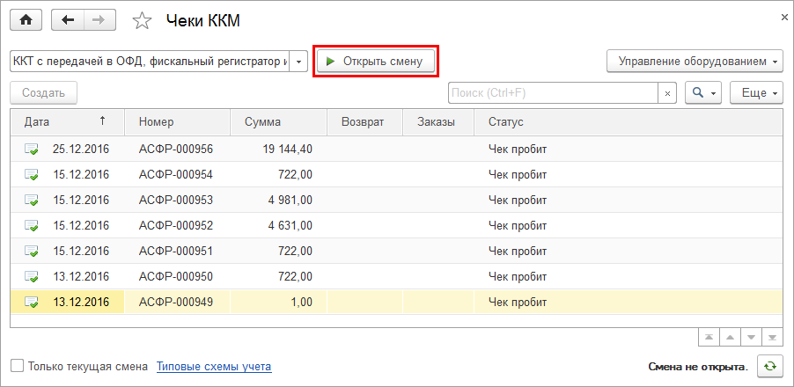This screenshot has height=387, width=794.
Task: Select the receipt АСФР-000956 row
Action: coord(176,149)
